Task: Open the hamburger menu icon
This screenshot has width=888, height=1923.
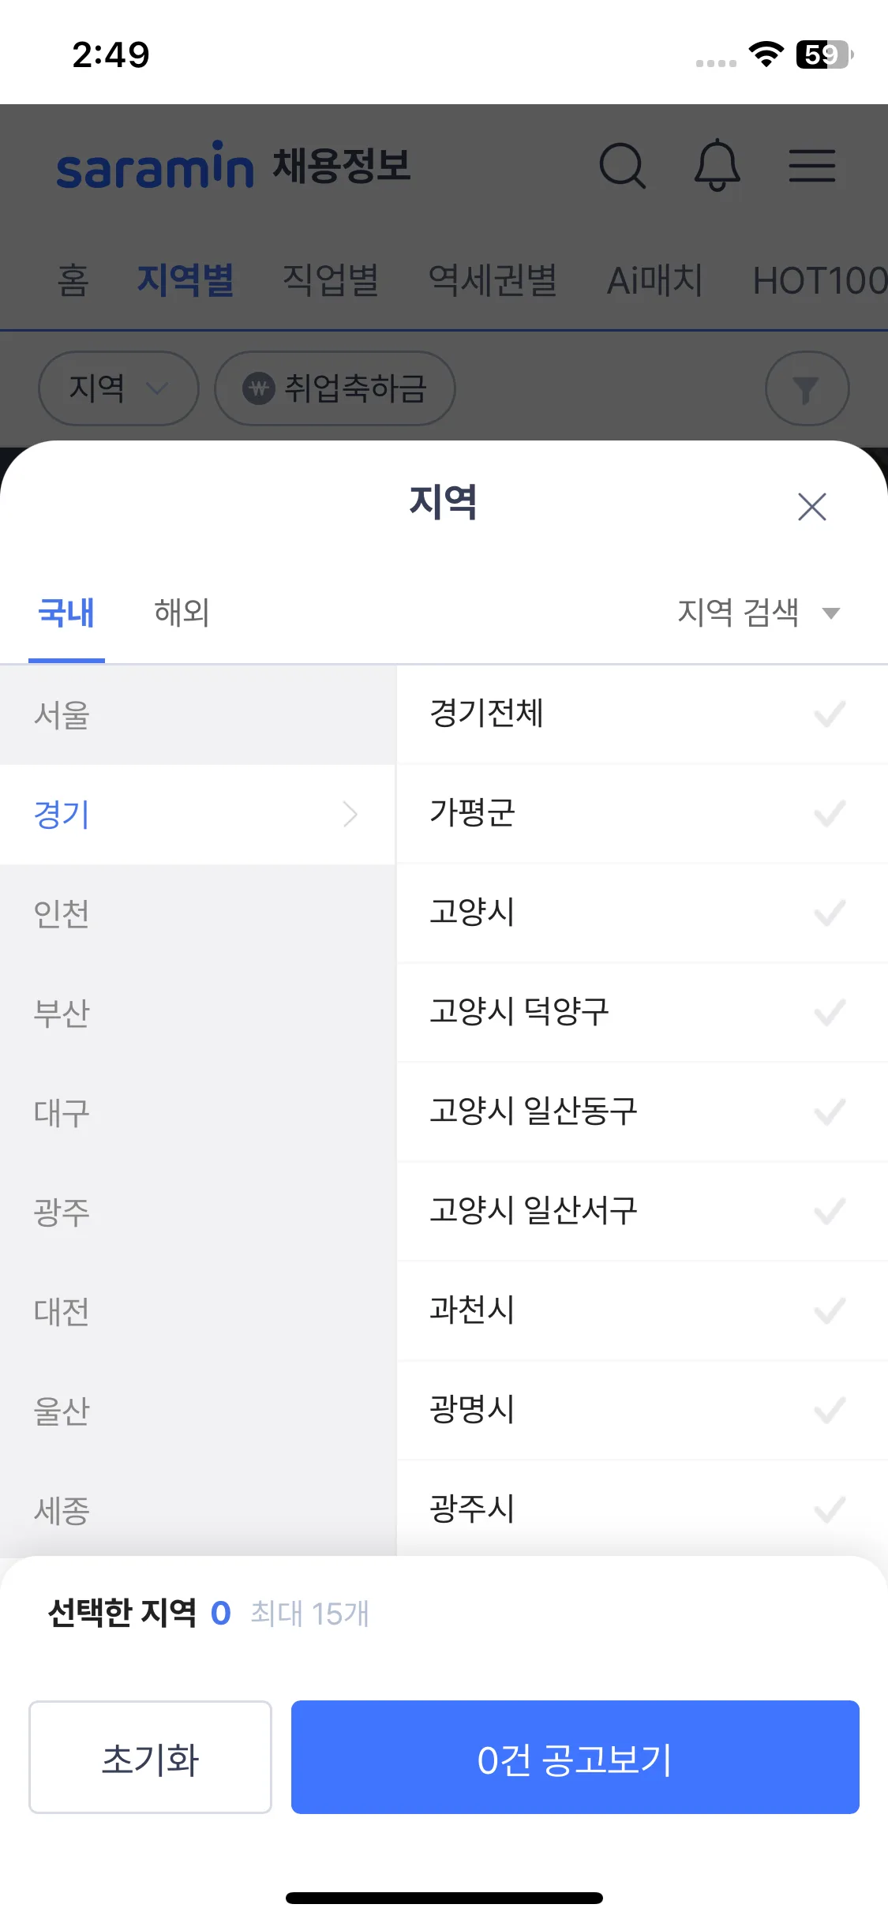Action: click(x=812, y=166)
